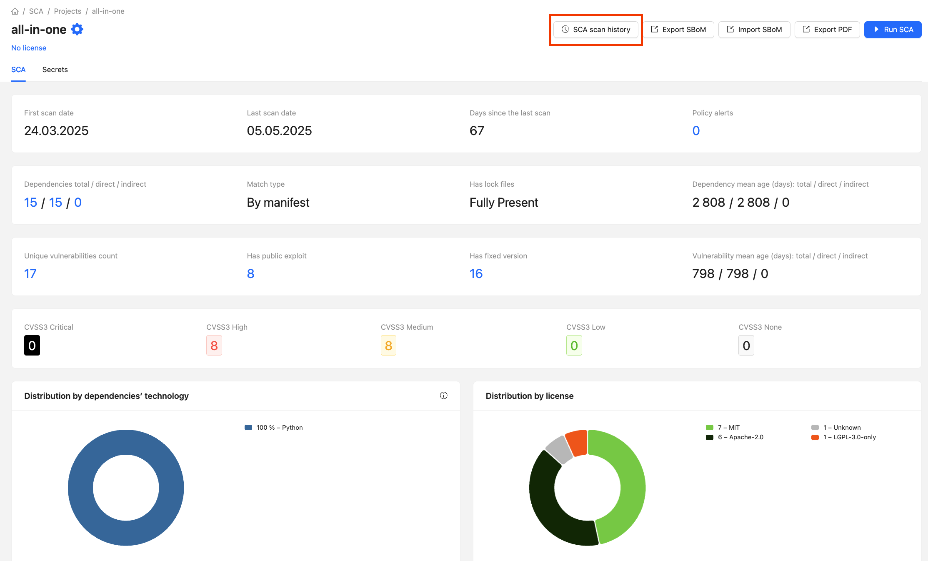The height and width of the screenshot is (561, 928).
Task: Click Import SBoM button
Action: pos(754,30)
